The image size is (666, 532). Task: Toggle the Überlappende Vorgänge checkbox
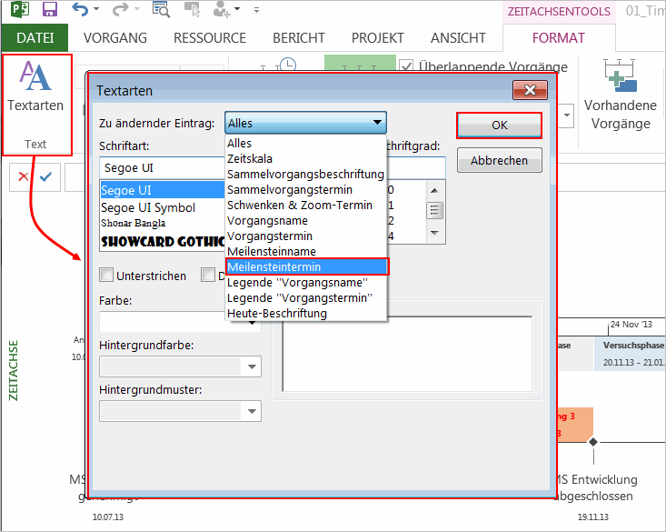(406, 66)
